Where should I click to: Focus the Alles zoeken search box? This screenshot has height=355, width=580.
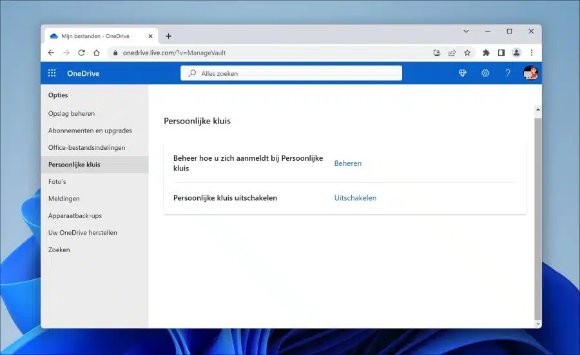click(291, 73)
